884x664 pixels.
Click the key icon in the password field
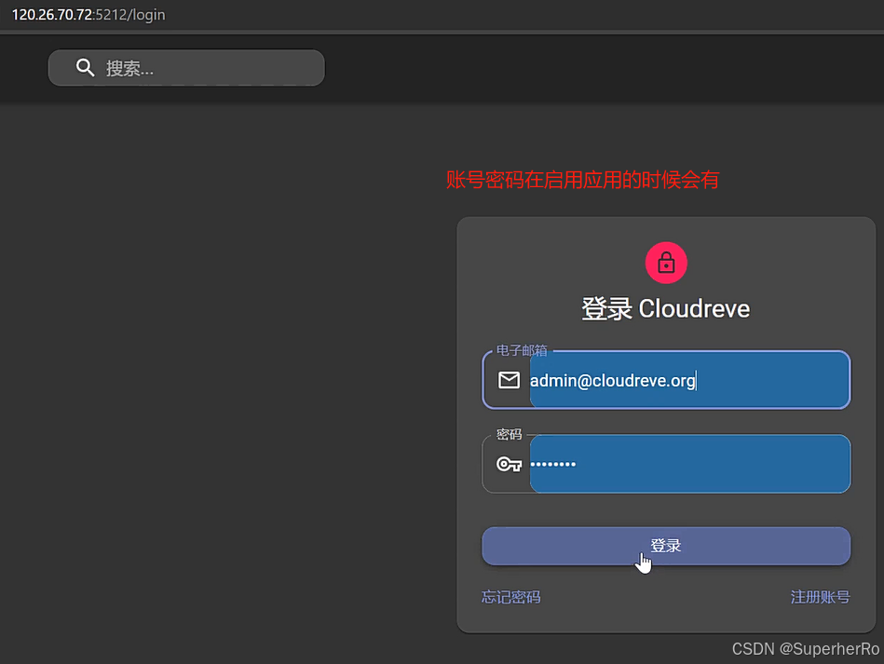[509, 464]
